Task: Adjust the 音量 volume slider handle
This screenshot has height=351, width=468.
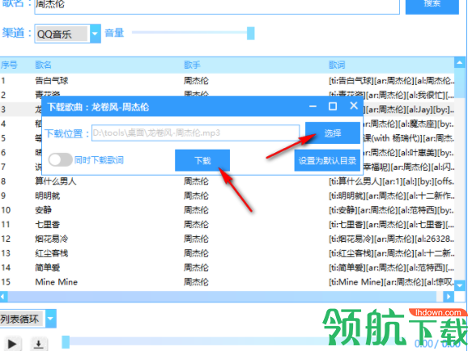Action: pyautogui.click(x=251, y=33)
